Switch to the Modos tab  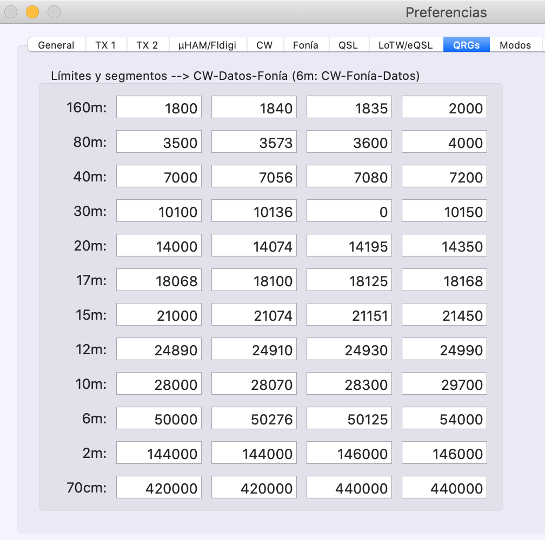[515, 45]
